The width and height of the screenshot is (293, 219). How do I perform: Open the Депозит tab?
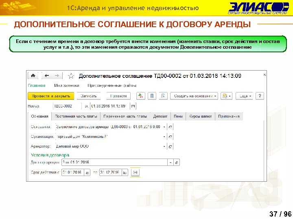tap(160, 116)
